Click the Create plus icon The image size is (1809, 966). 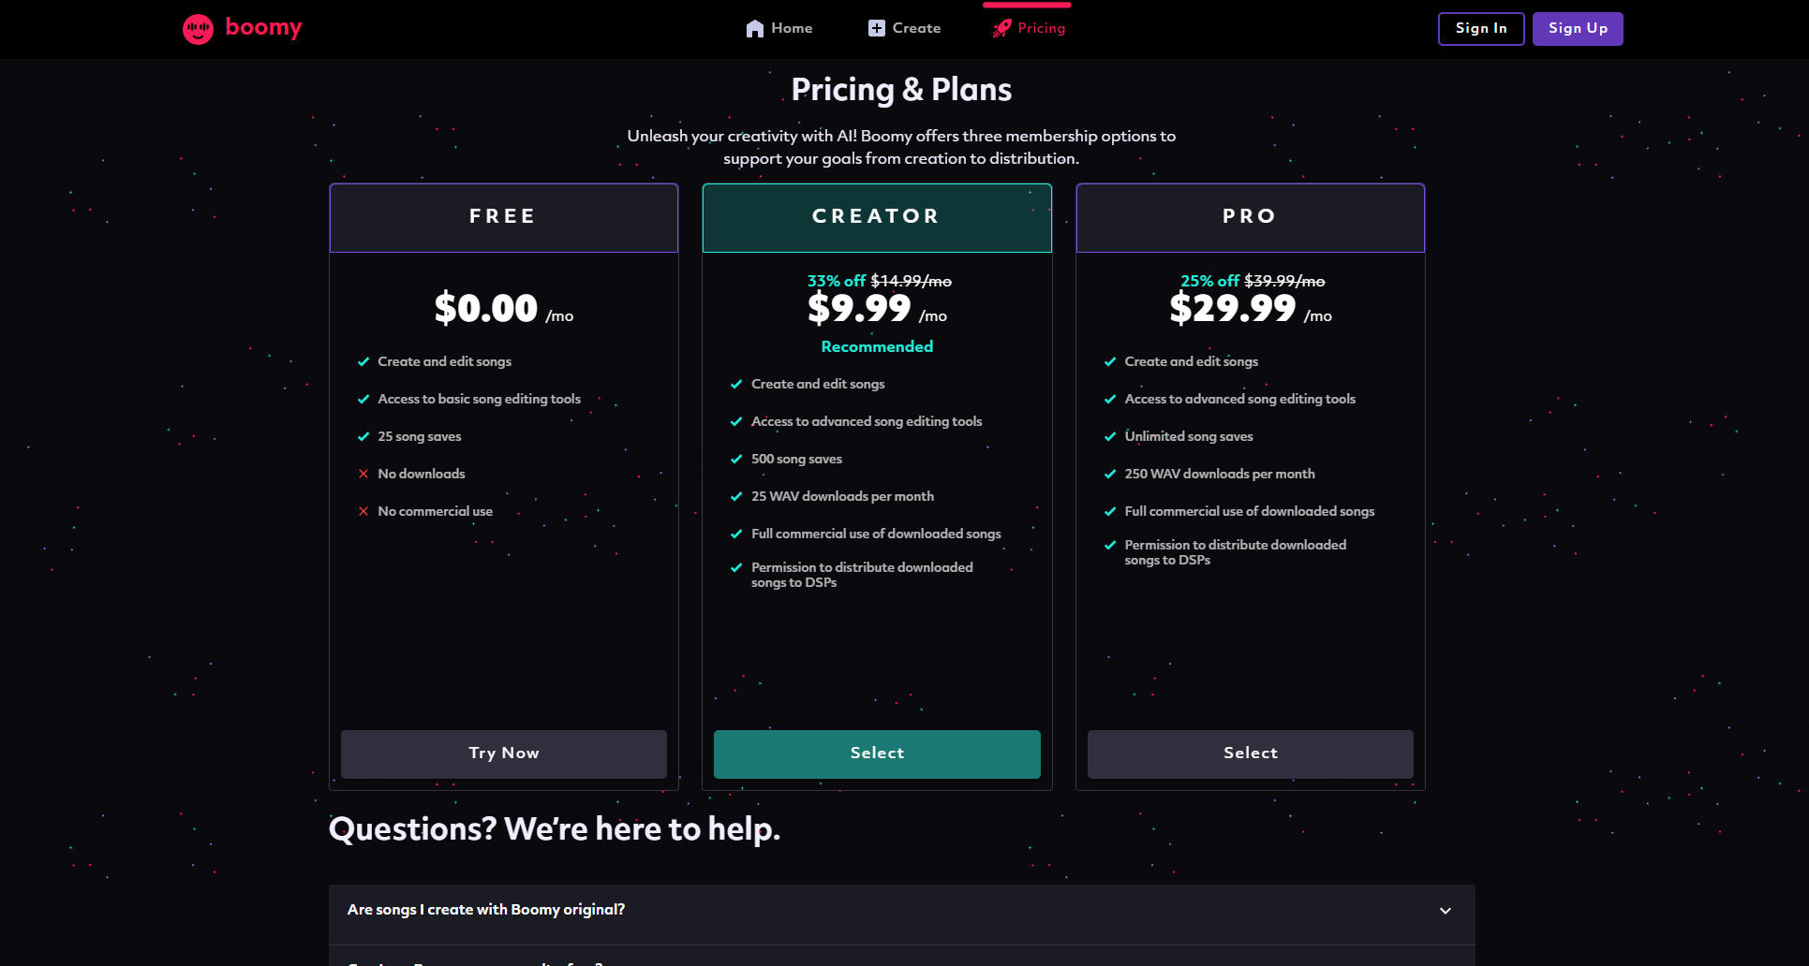coord(876,28)
